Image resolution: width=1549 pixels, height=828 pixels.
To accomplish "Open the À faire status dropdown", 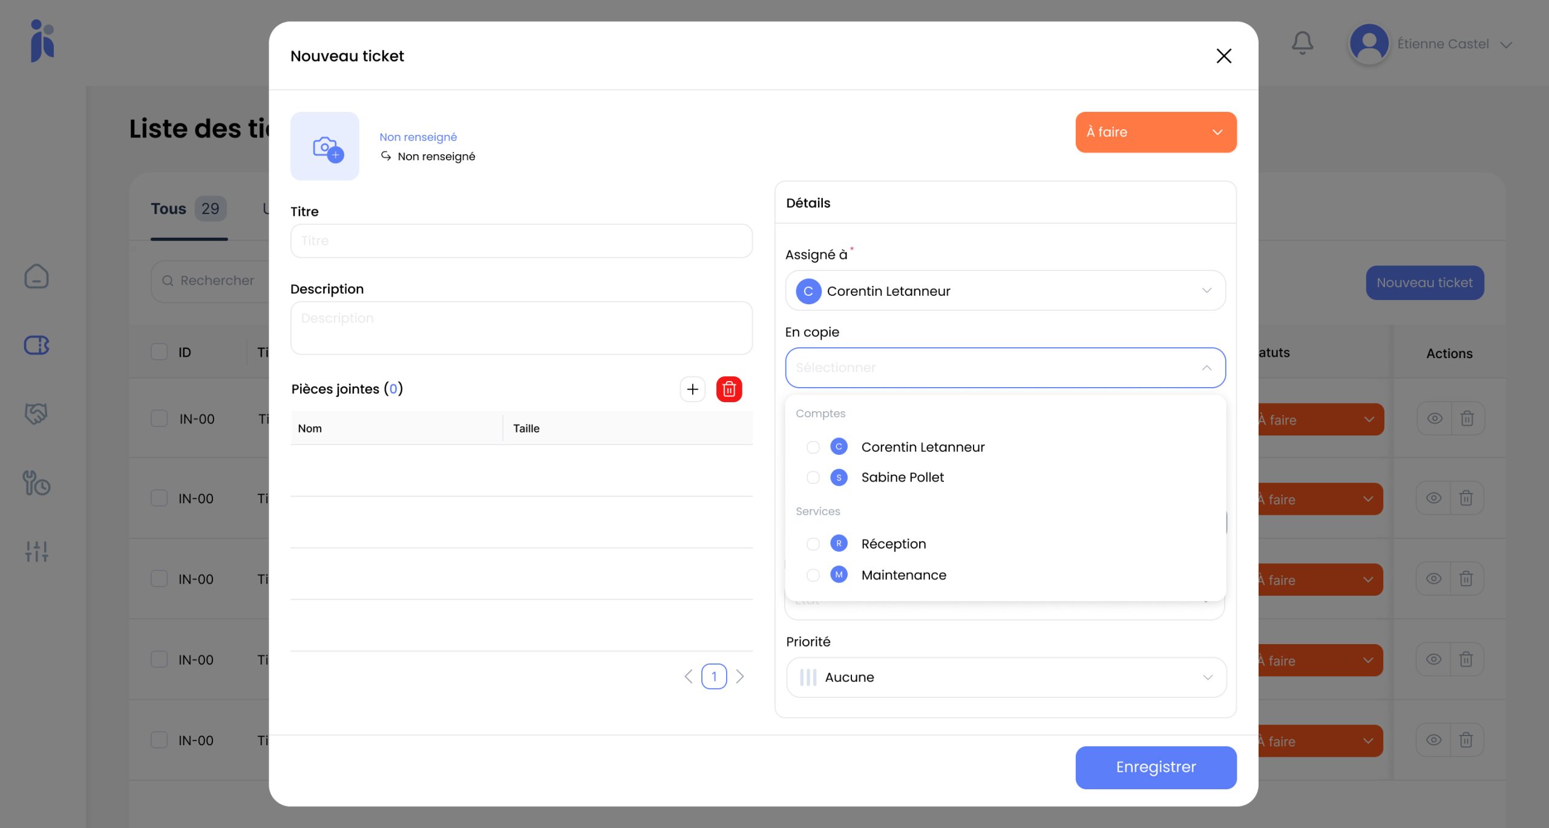I will click(x=1155, y=132).
